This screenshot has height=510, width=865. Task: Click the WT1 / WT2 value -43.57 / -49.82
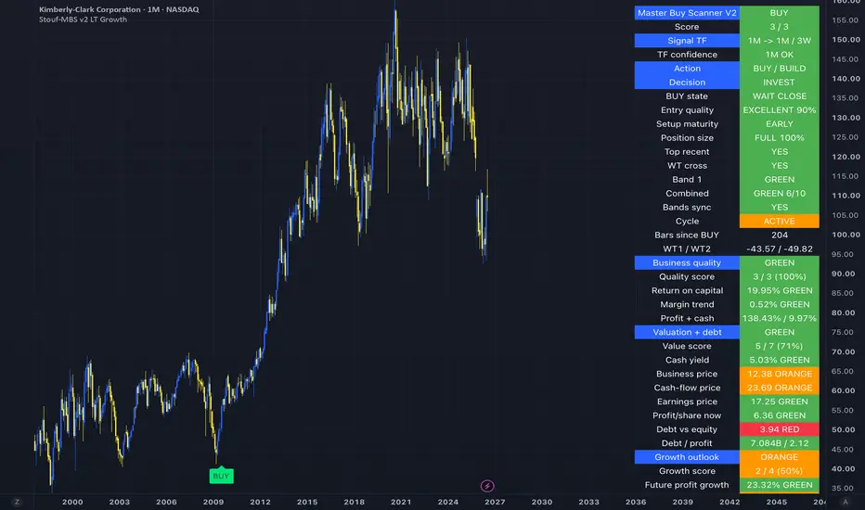point(779,249)
